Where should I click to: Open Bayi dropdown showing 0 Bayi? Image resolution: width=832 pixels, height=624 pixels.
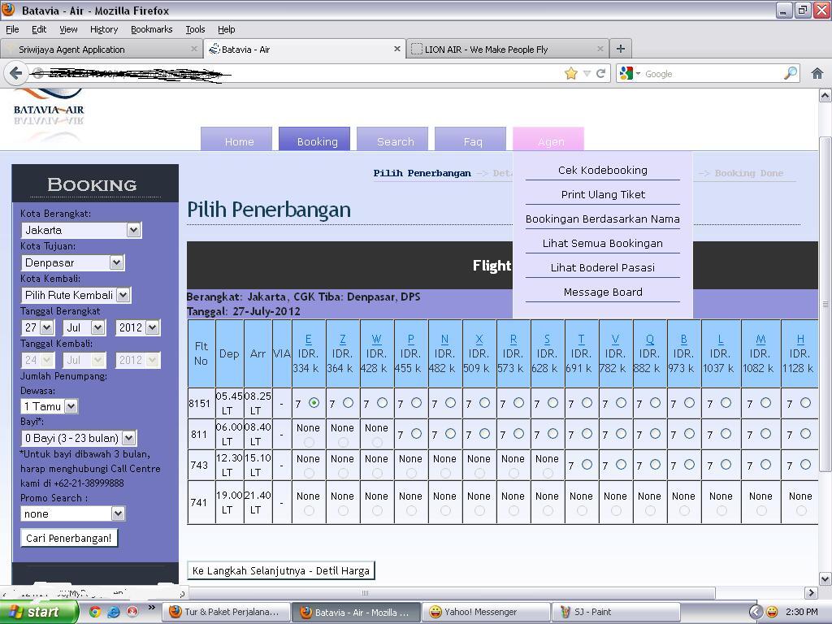pos(79,438)
